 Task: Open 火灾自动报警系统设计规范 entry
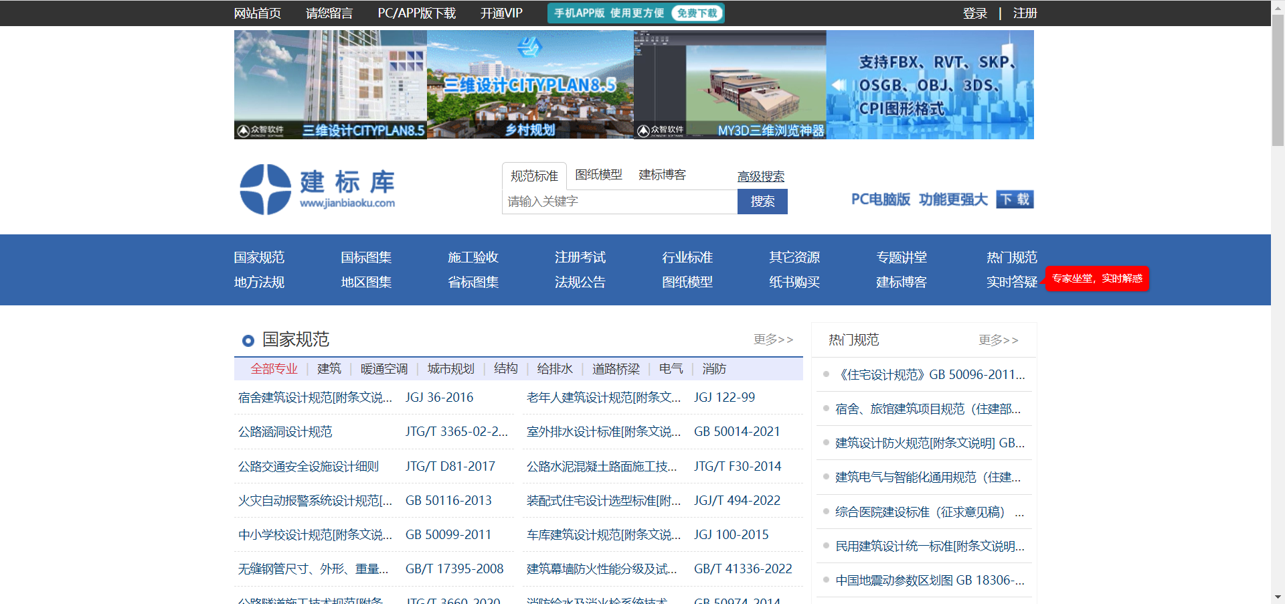pos(315,501)
